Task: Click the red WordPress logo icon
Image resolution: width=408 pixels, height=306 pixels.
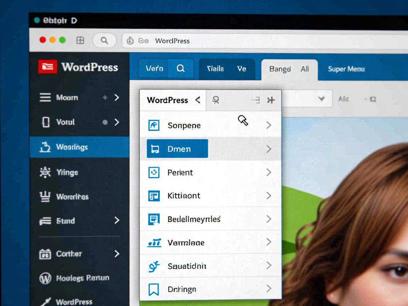Action: click(47, 67)
